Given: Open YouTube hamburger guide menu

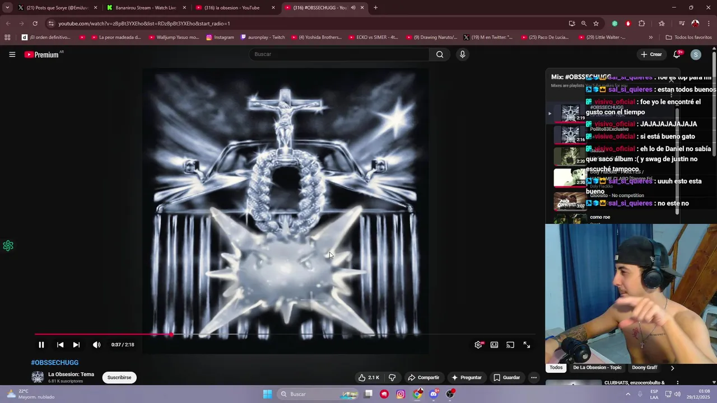Looking at the screenshot, I should click(x=12, y=54).
